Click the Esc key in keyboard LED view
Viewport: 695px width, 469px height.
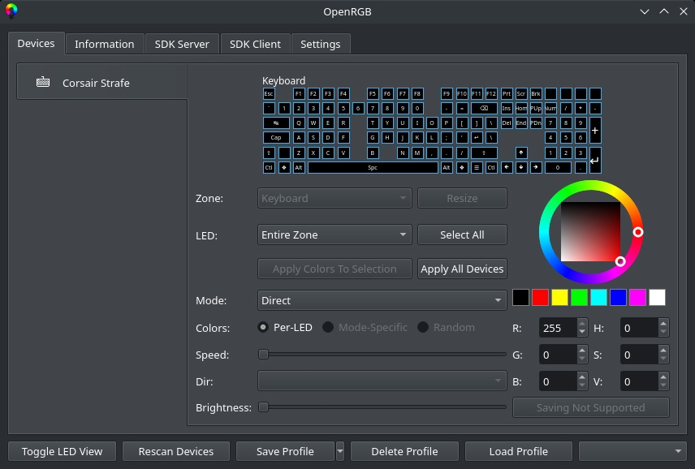(x=269, y=94)
